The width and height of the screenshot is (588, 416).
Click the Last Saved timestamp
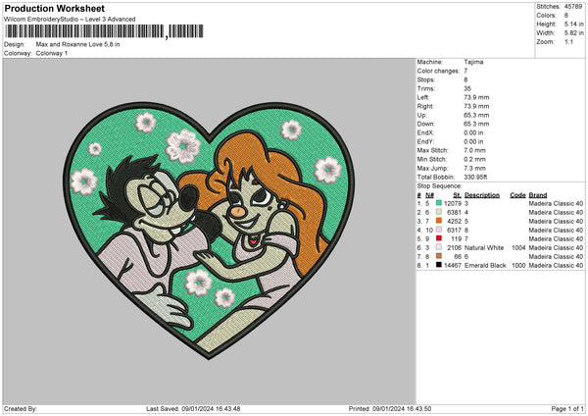pyautogui.click(x=193, y=408)
